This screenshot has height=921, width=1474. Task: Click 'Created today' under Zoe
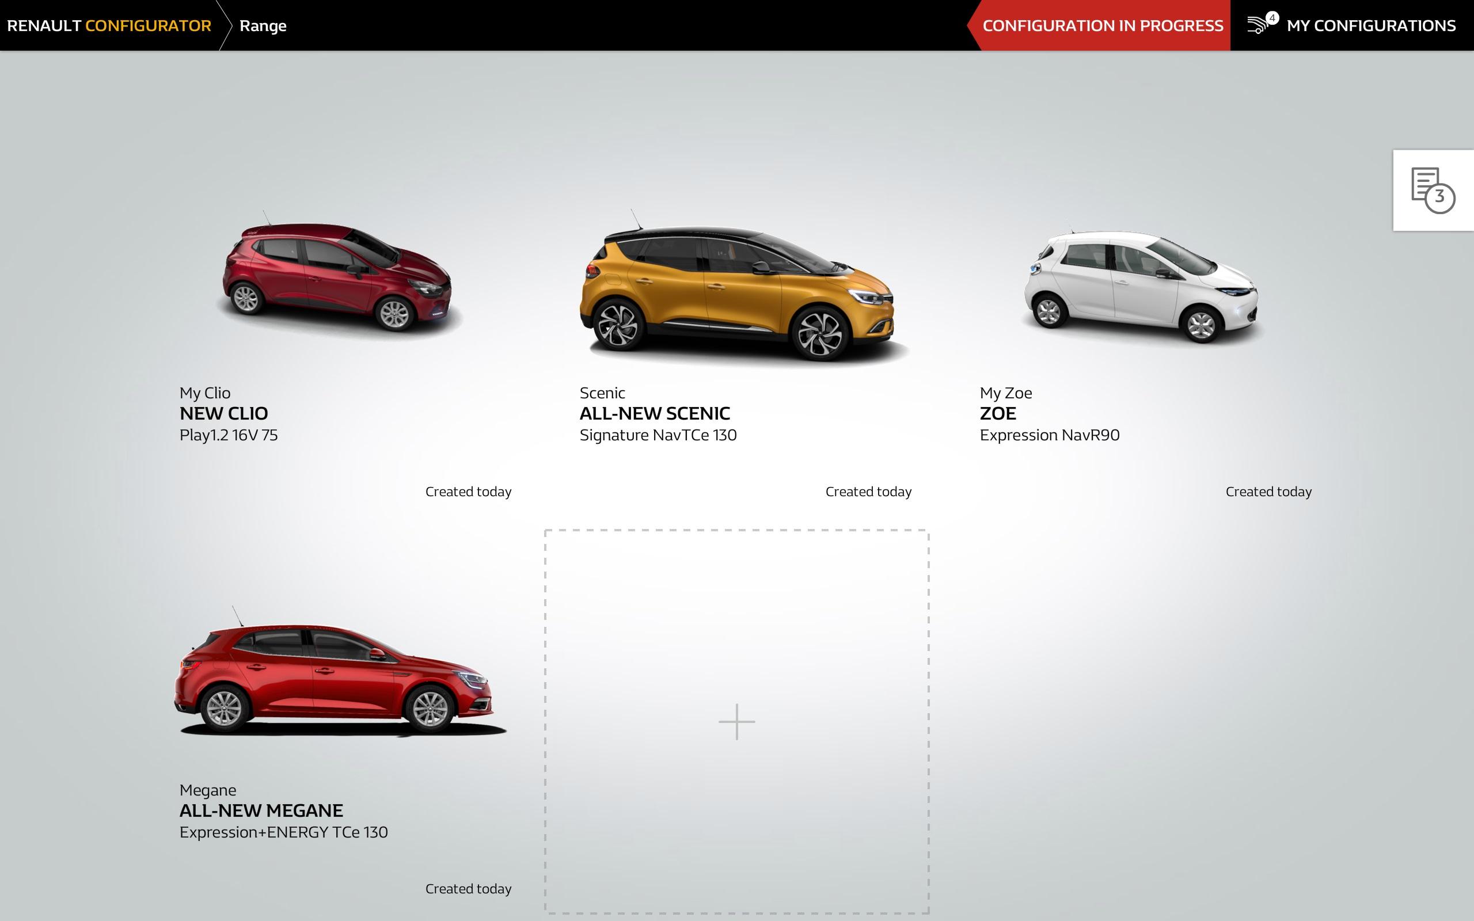point(1269,492)
